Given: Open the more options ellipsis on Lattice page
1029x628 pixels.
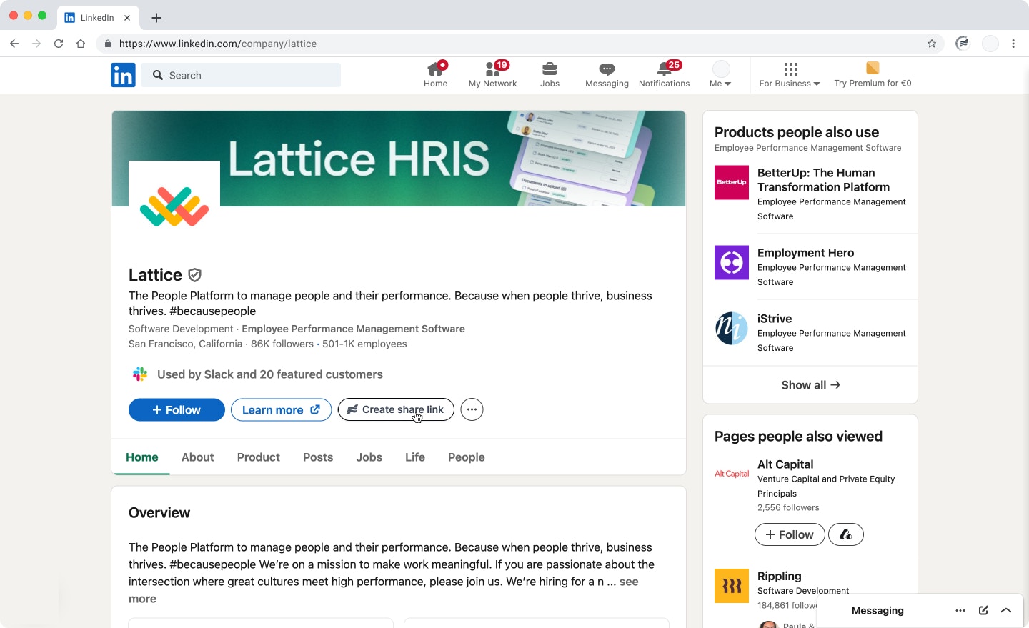Looking at the screenshot, I should click(x=472, y=409).
